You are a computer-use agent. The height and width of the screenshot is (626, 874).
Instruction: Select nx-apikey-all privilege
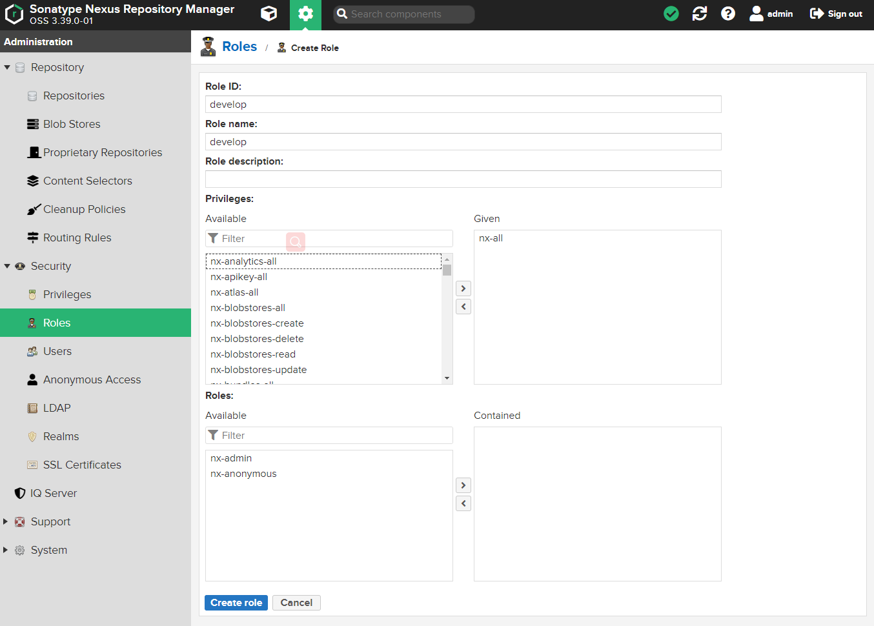pyautogui.click(x=323, y=277)
